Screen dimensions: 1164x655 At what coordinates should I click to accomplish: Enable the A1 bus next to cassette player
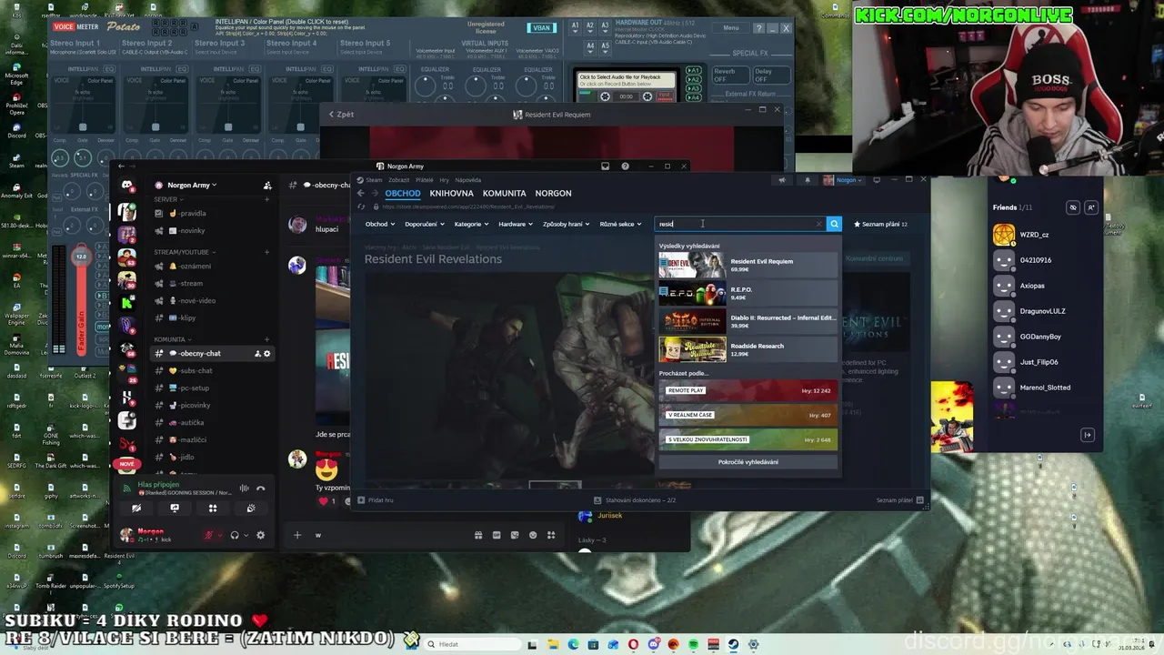(694, 71)
